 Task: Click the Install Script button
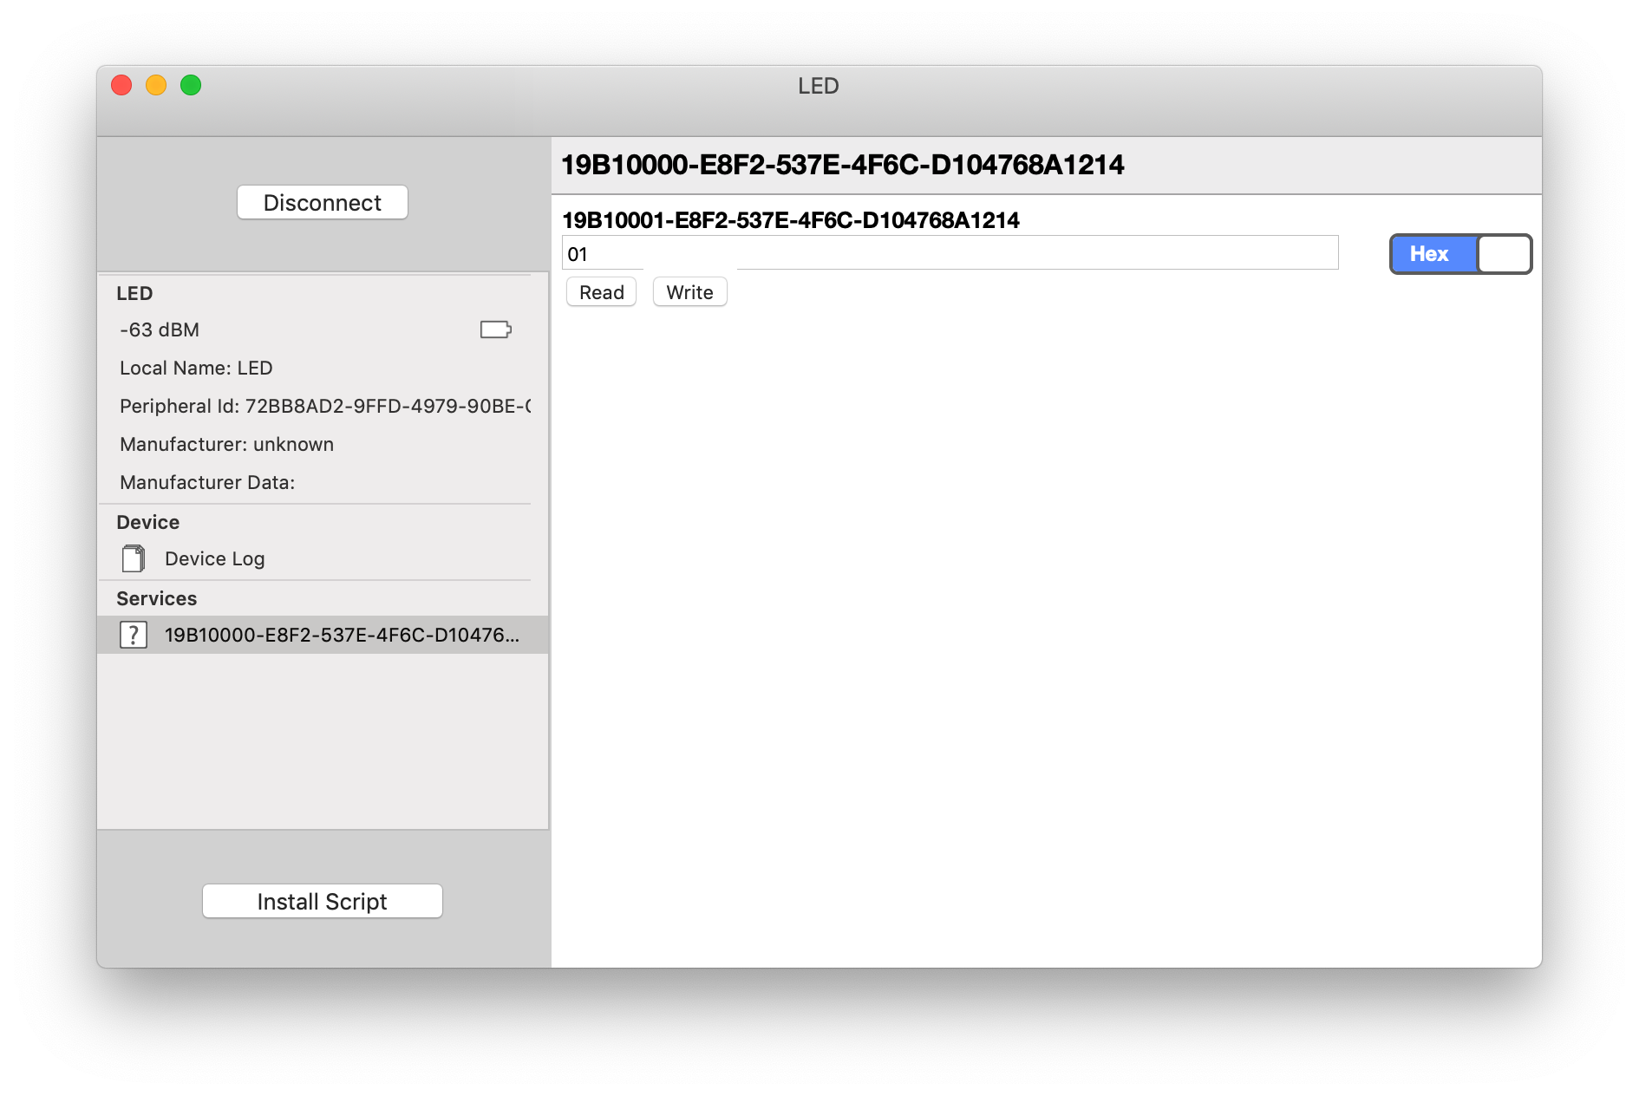pyautogui.click(x=322, y=901)
